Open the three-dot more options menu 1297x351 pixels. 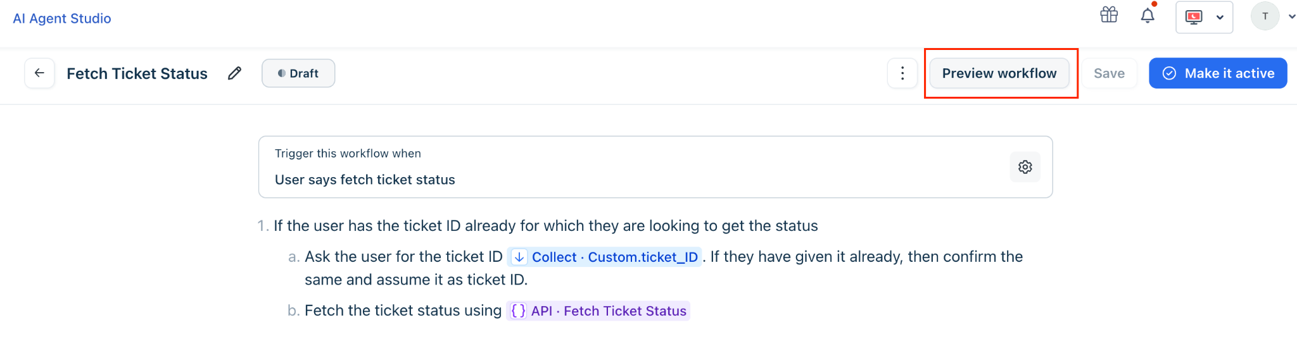(902, 73)
